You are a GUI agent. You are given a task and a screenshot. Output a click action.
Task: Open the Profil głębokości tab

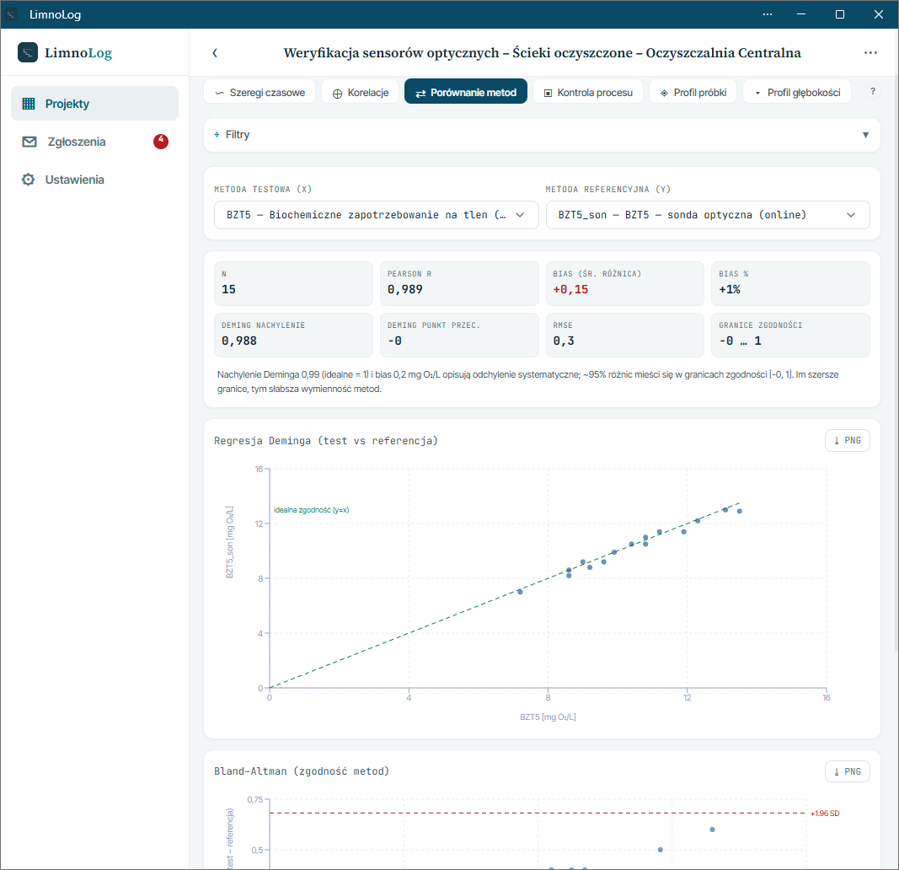pos(797,93)
